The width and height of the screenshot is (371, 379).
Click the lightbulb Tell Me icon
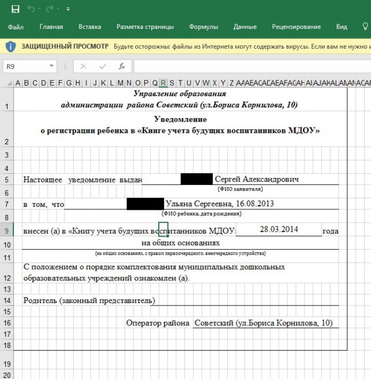click(x=365, y=26)
